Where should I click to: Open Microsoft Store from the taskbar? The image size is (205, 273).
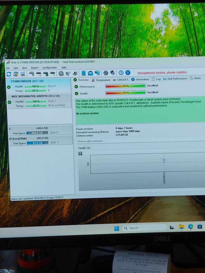pos(200,226)
